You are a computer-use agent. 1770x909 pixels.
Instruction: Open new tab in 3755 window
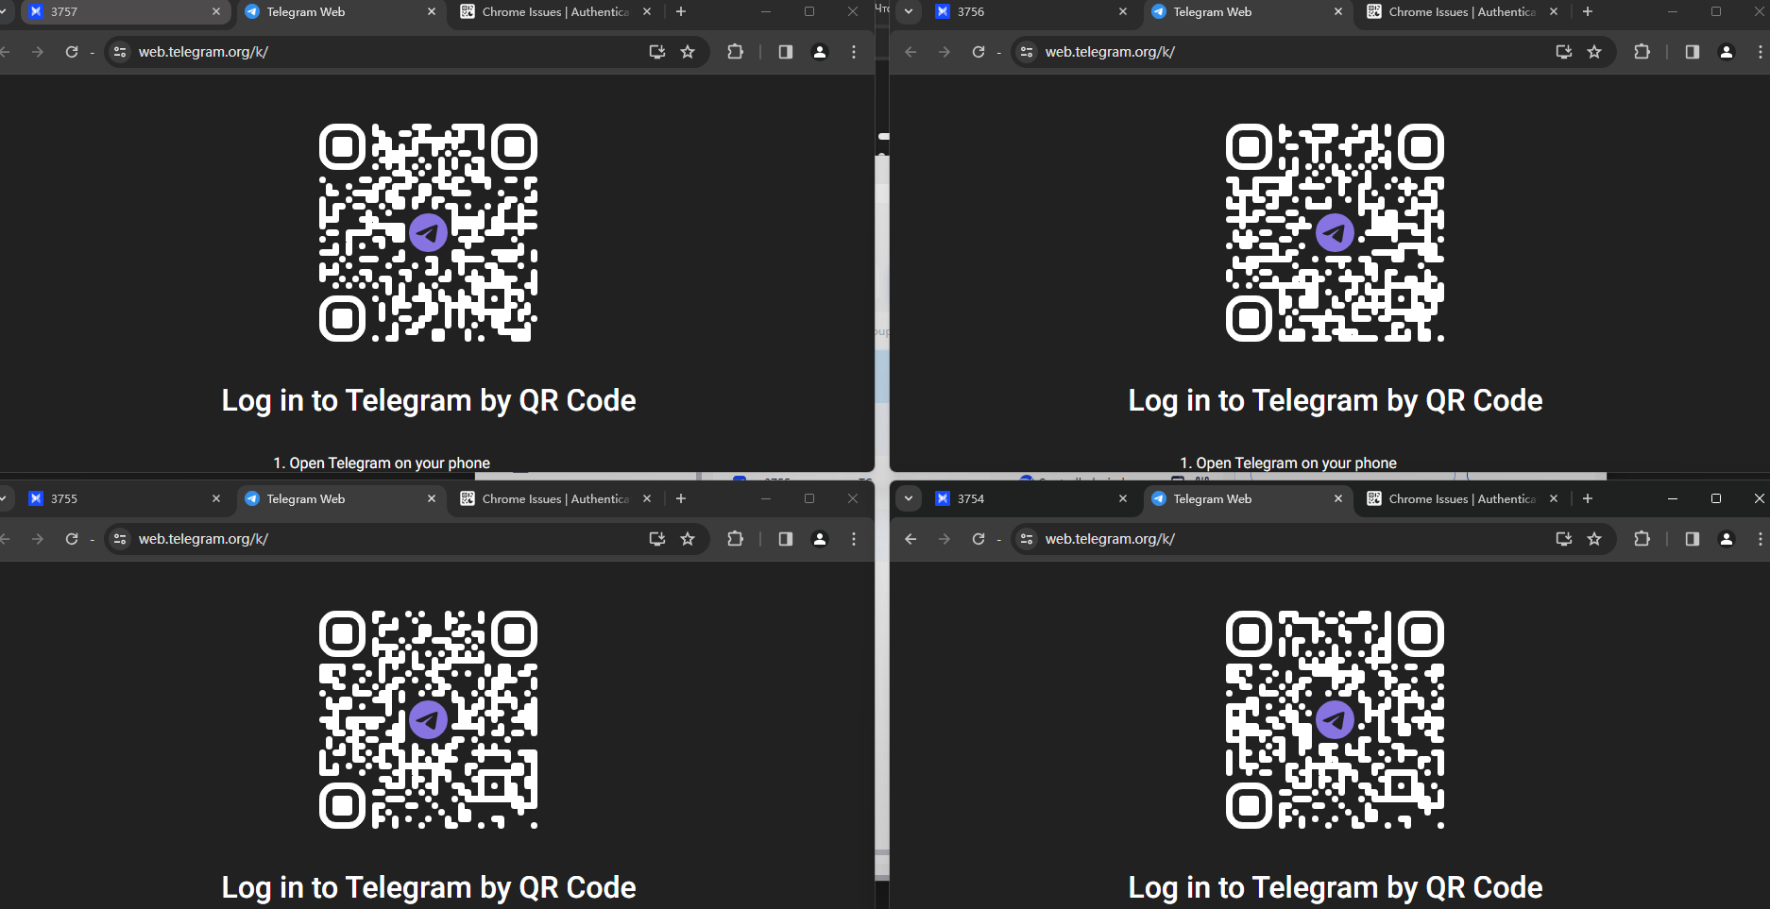pyautogui.click(x=681, y=499)
